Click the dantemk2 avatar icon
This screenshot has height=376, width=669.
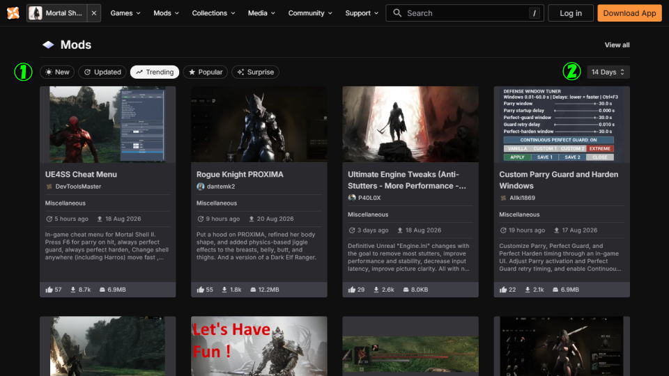click(x=201, y=187)
